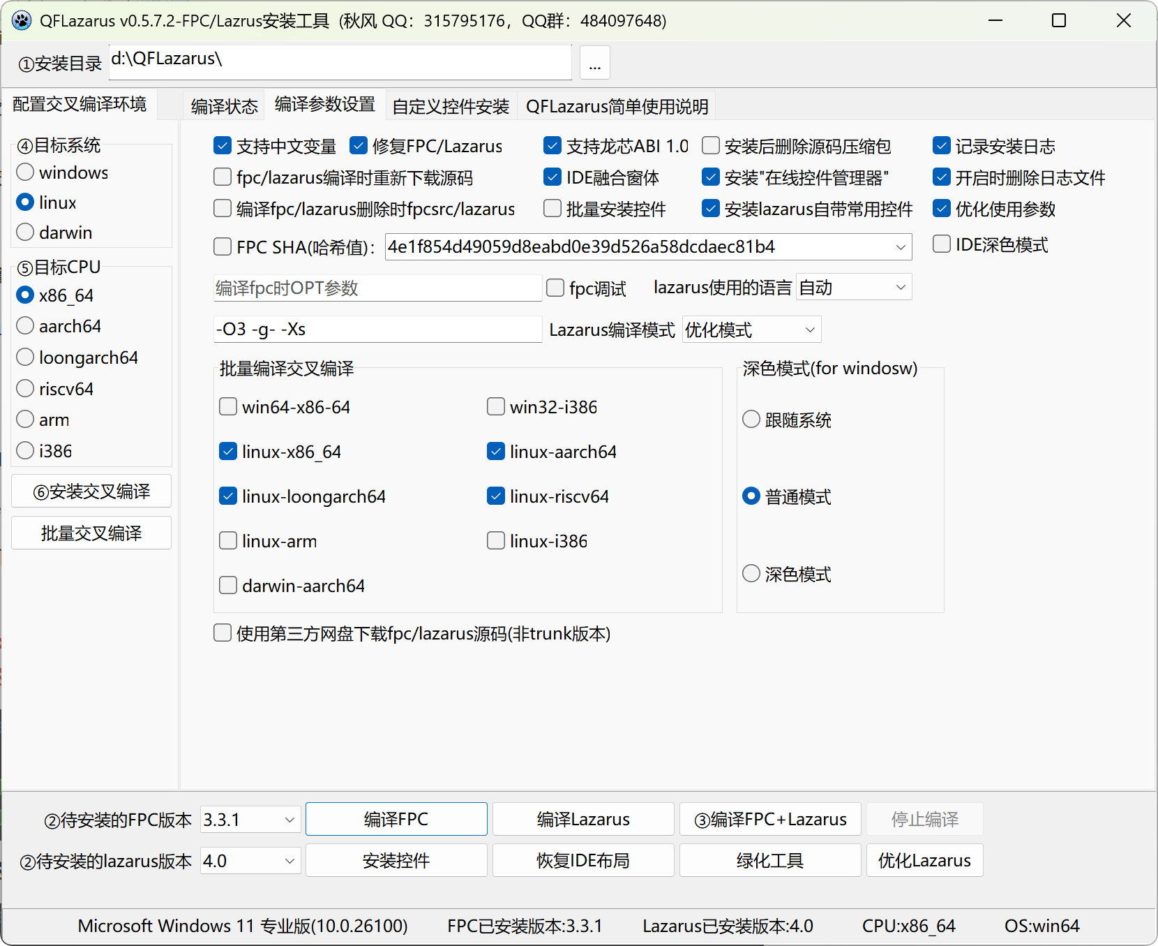This screenshot has width=1158, height=946.
Task: Start 批量交叉编译 batch cross compile
Action: (x=91, y=533)
